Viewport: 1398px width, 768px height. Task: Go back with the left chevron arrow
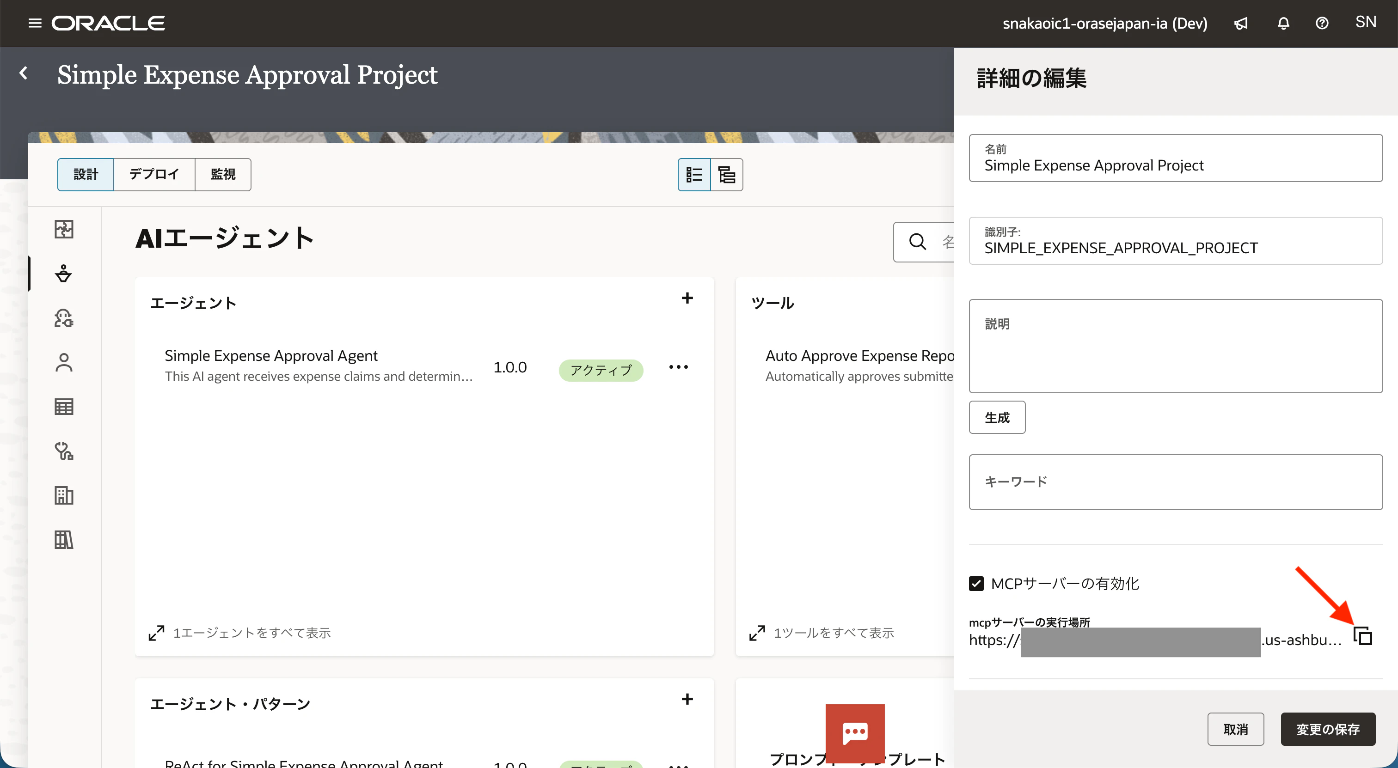23,73
